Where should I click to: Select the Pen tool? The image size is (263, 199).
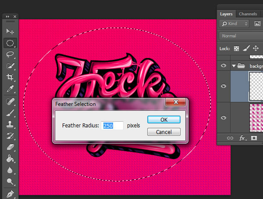click(10, 194)
